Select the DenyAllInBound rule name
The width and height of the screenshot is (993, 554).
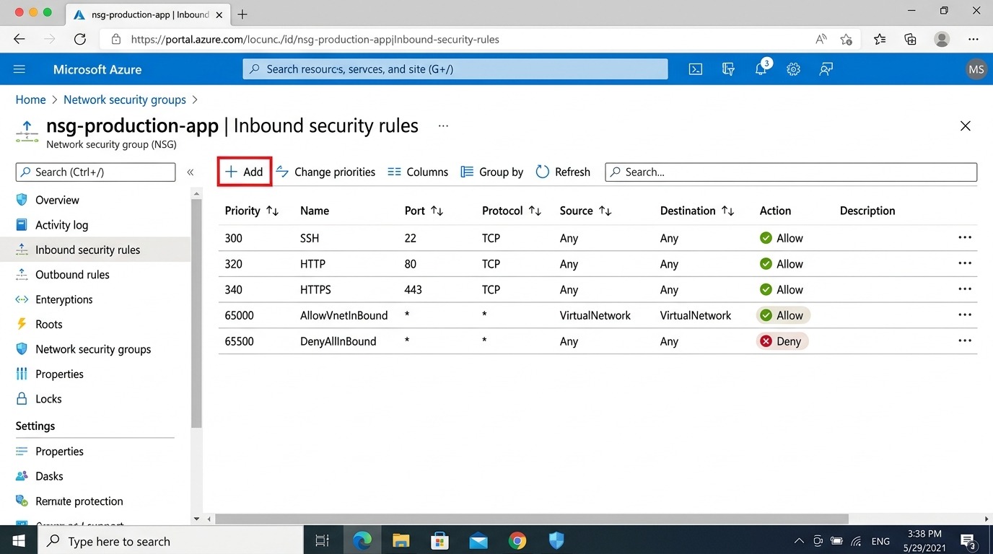click(x=338, y=341)
